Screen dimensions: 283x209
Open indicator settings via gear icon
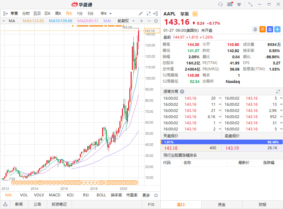tap(156, 21)
